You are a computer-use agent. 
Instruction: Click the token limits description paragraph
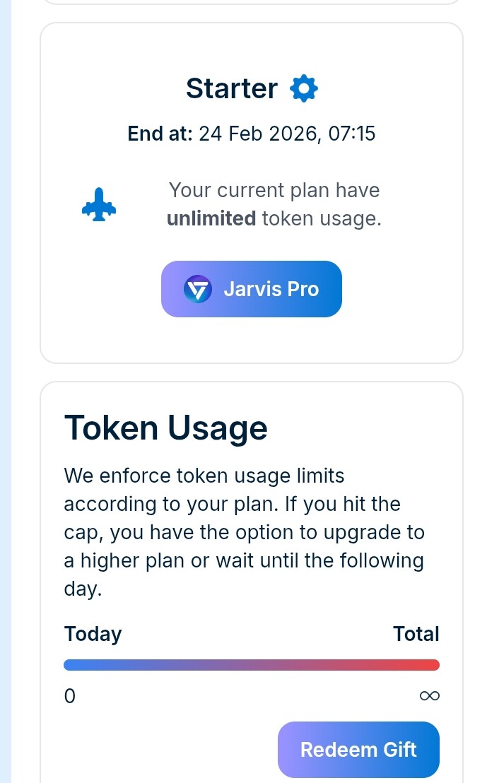244,532
